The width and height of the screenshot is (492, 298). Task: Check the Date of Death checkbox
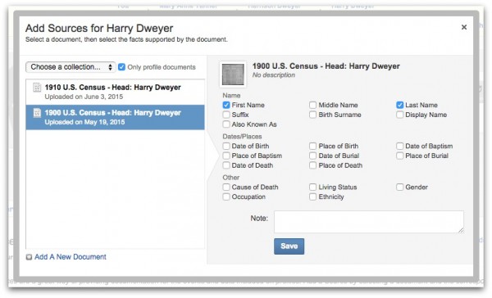[226, 165]
